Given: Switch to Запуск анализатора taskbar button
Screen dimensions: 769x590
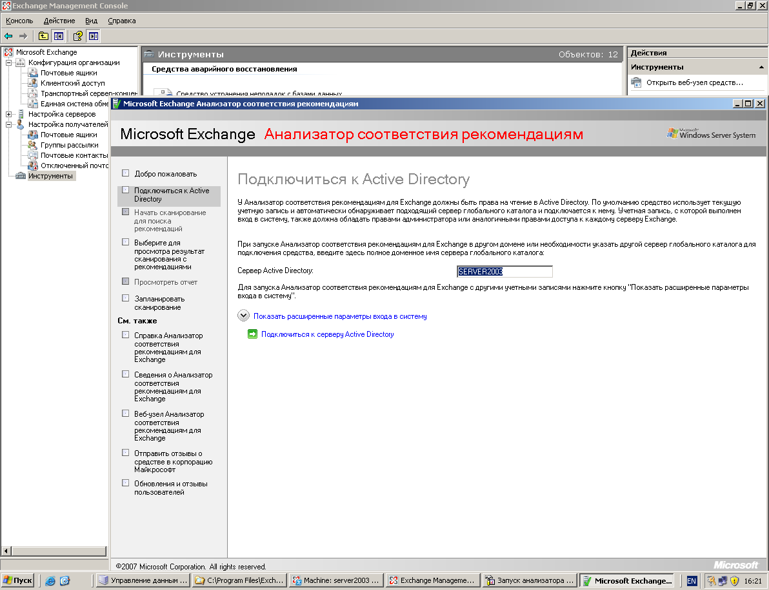Looking at the screenshot, I should tap(529, 581).
